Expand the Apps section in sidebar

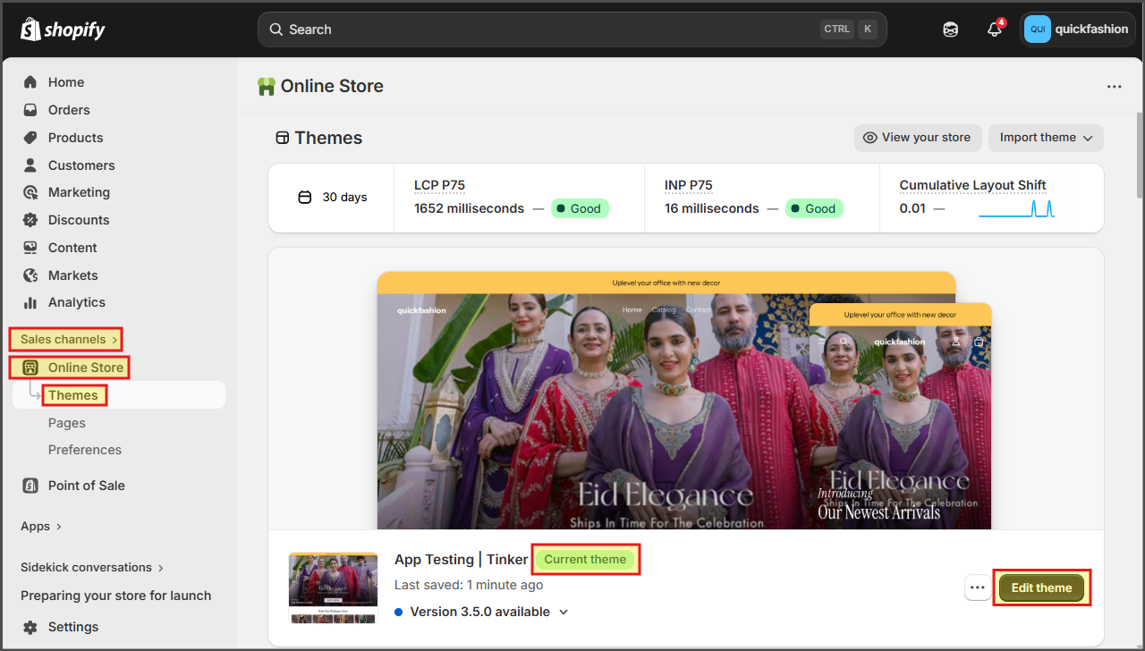tap(41, 527)
